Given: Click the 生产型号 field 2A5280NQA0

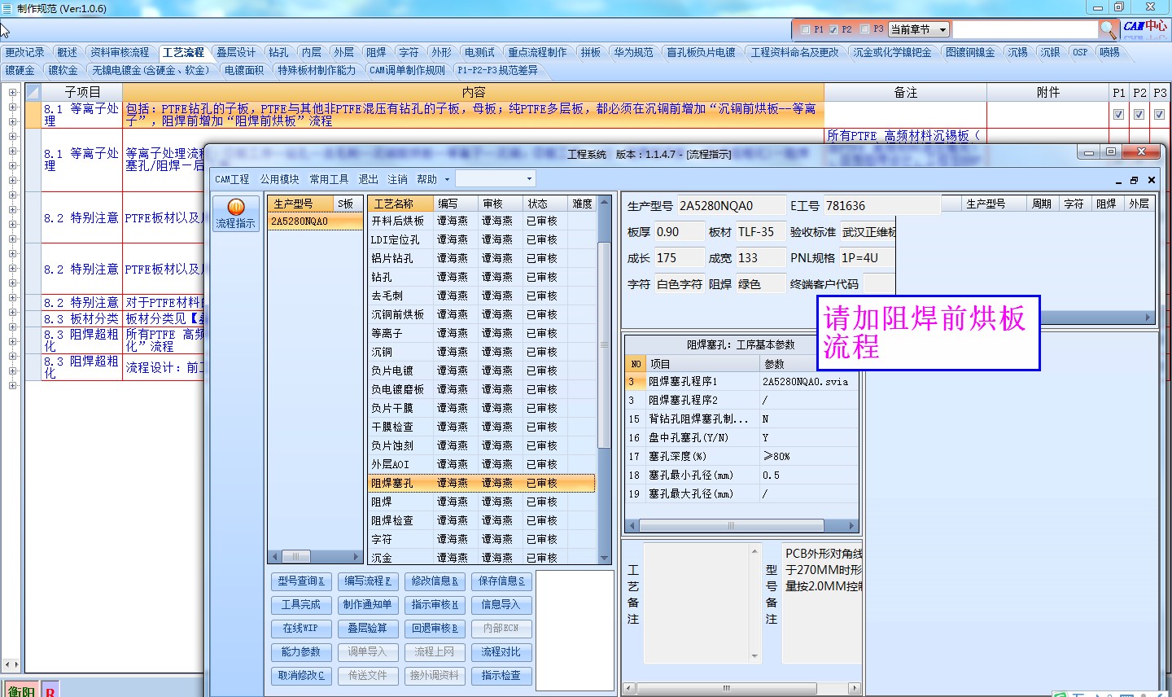Looking at the screenshot, I should [x=730, y=206].
